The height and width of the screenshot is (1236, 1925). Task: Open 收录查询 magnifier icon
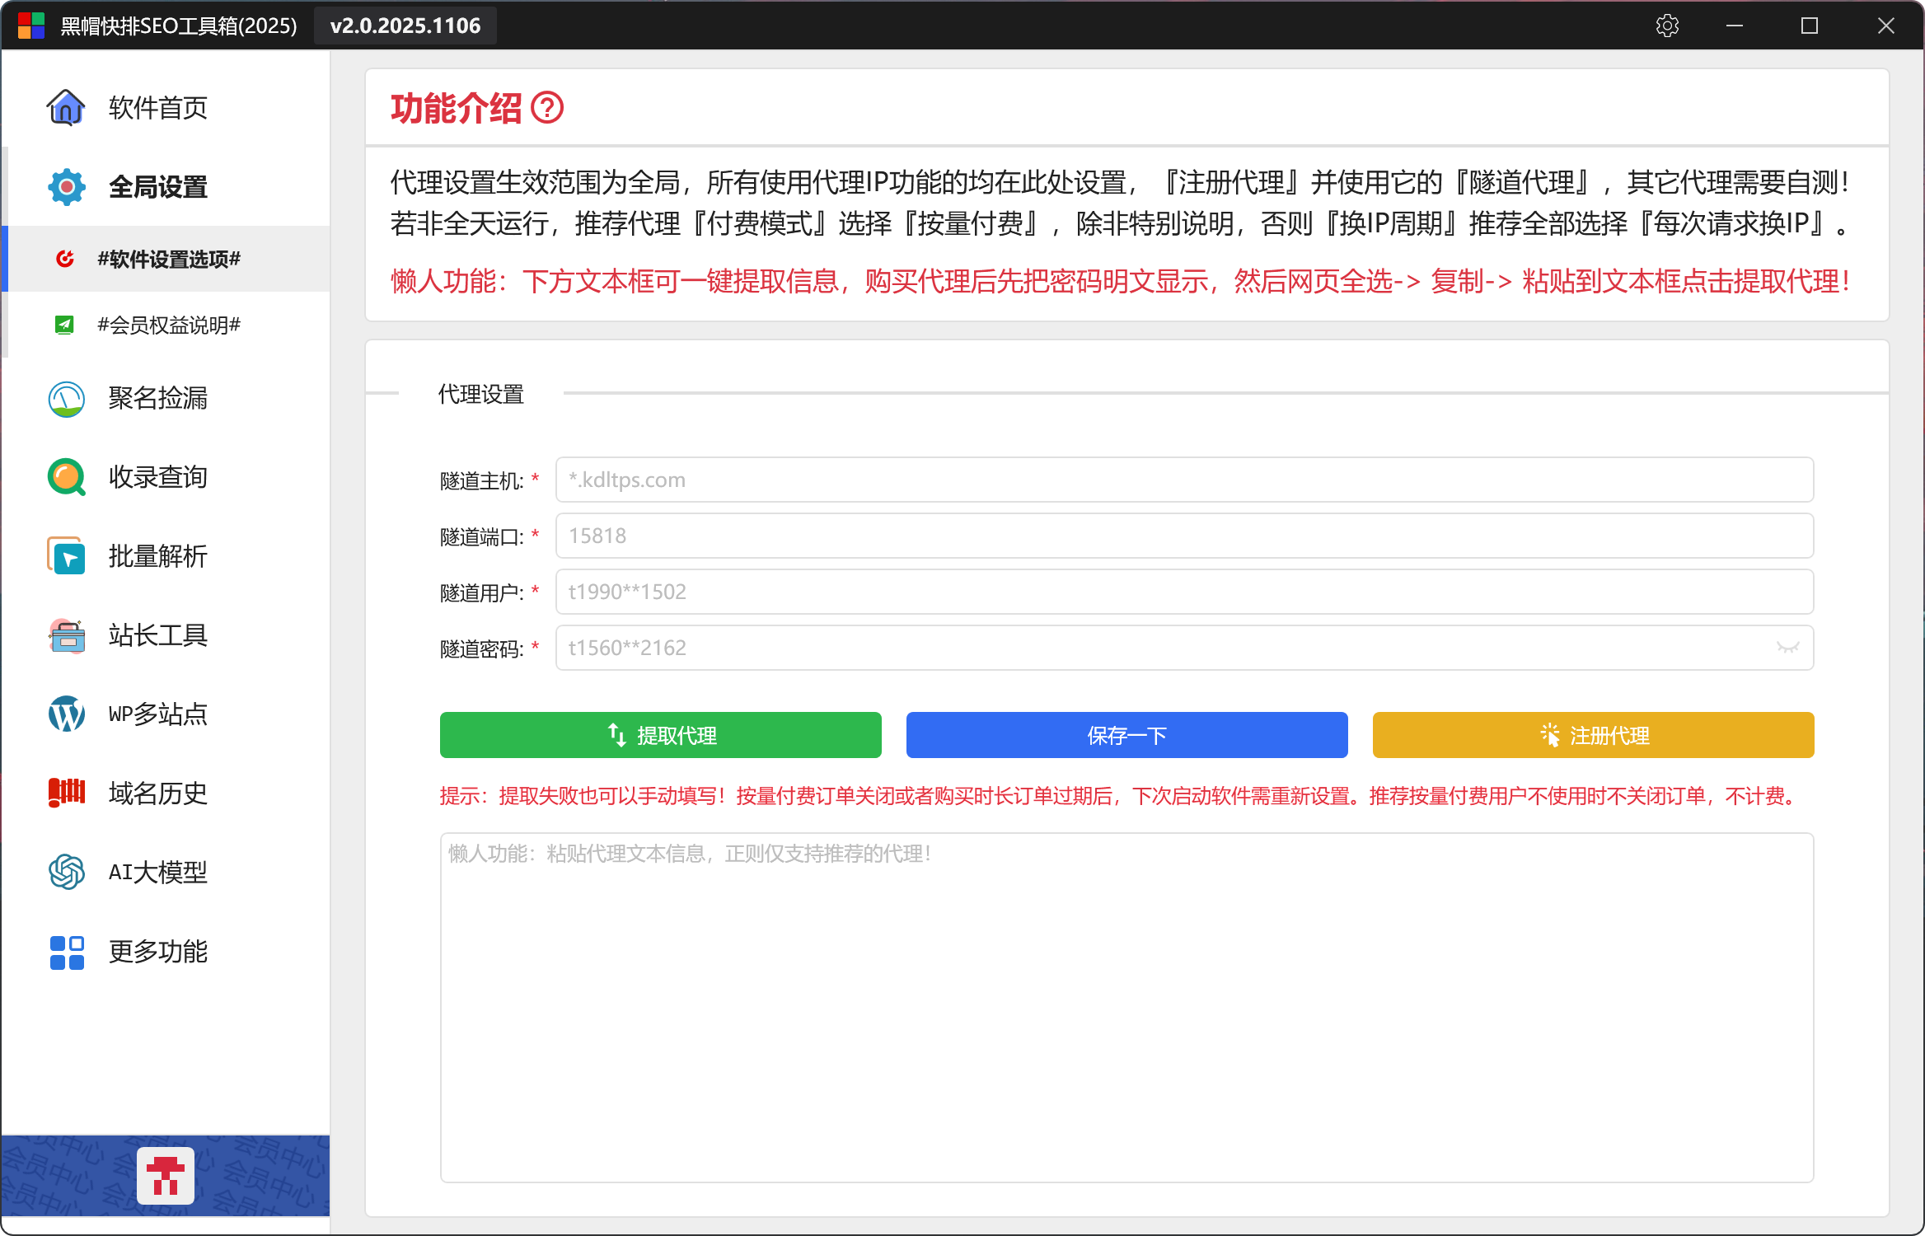pyautogui.click(x=66, y=477)
